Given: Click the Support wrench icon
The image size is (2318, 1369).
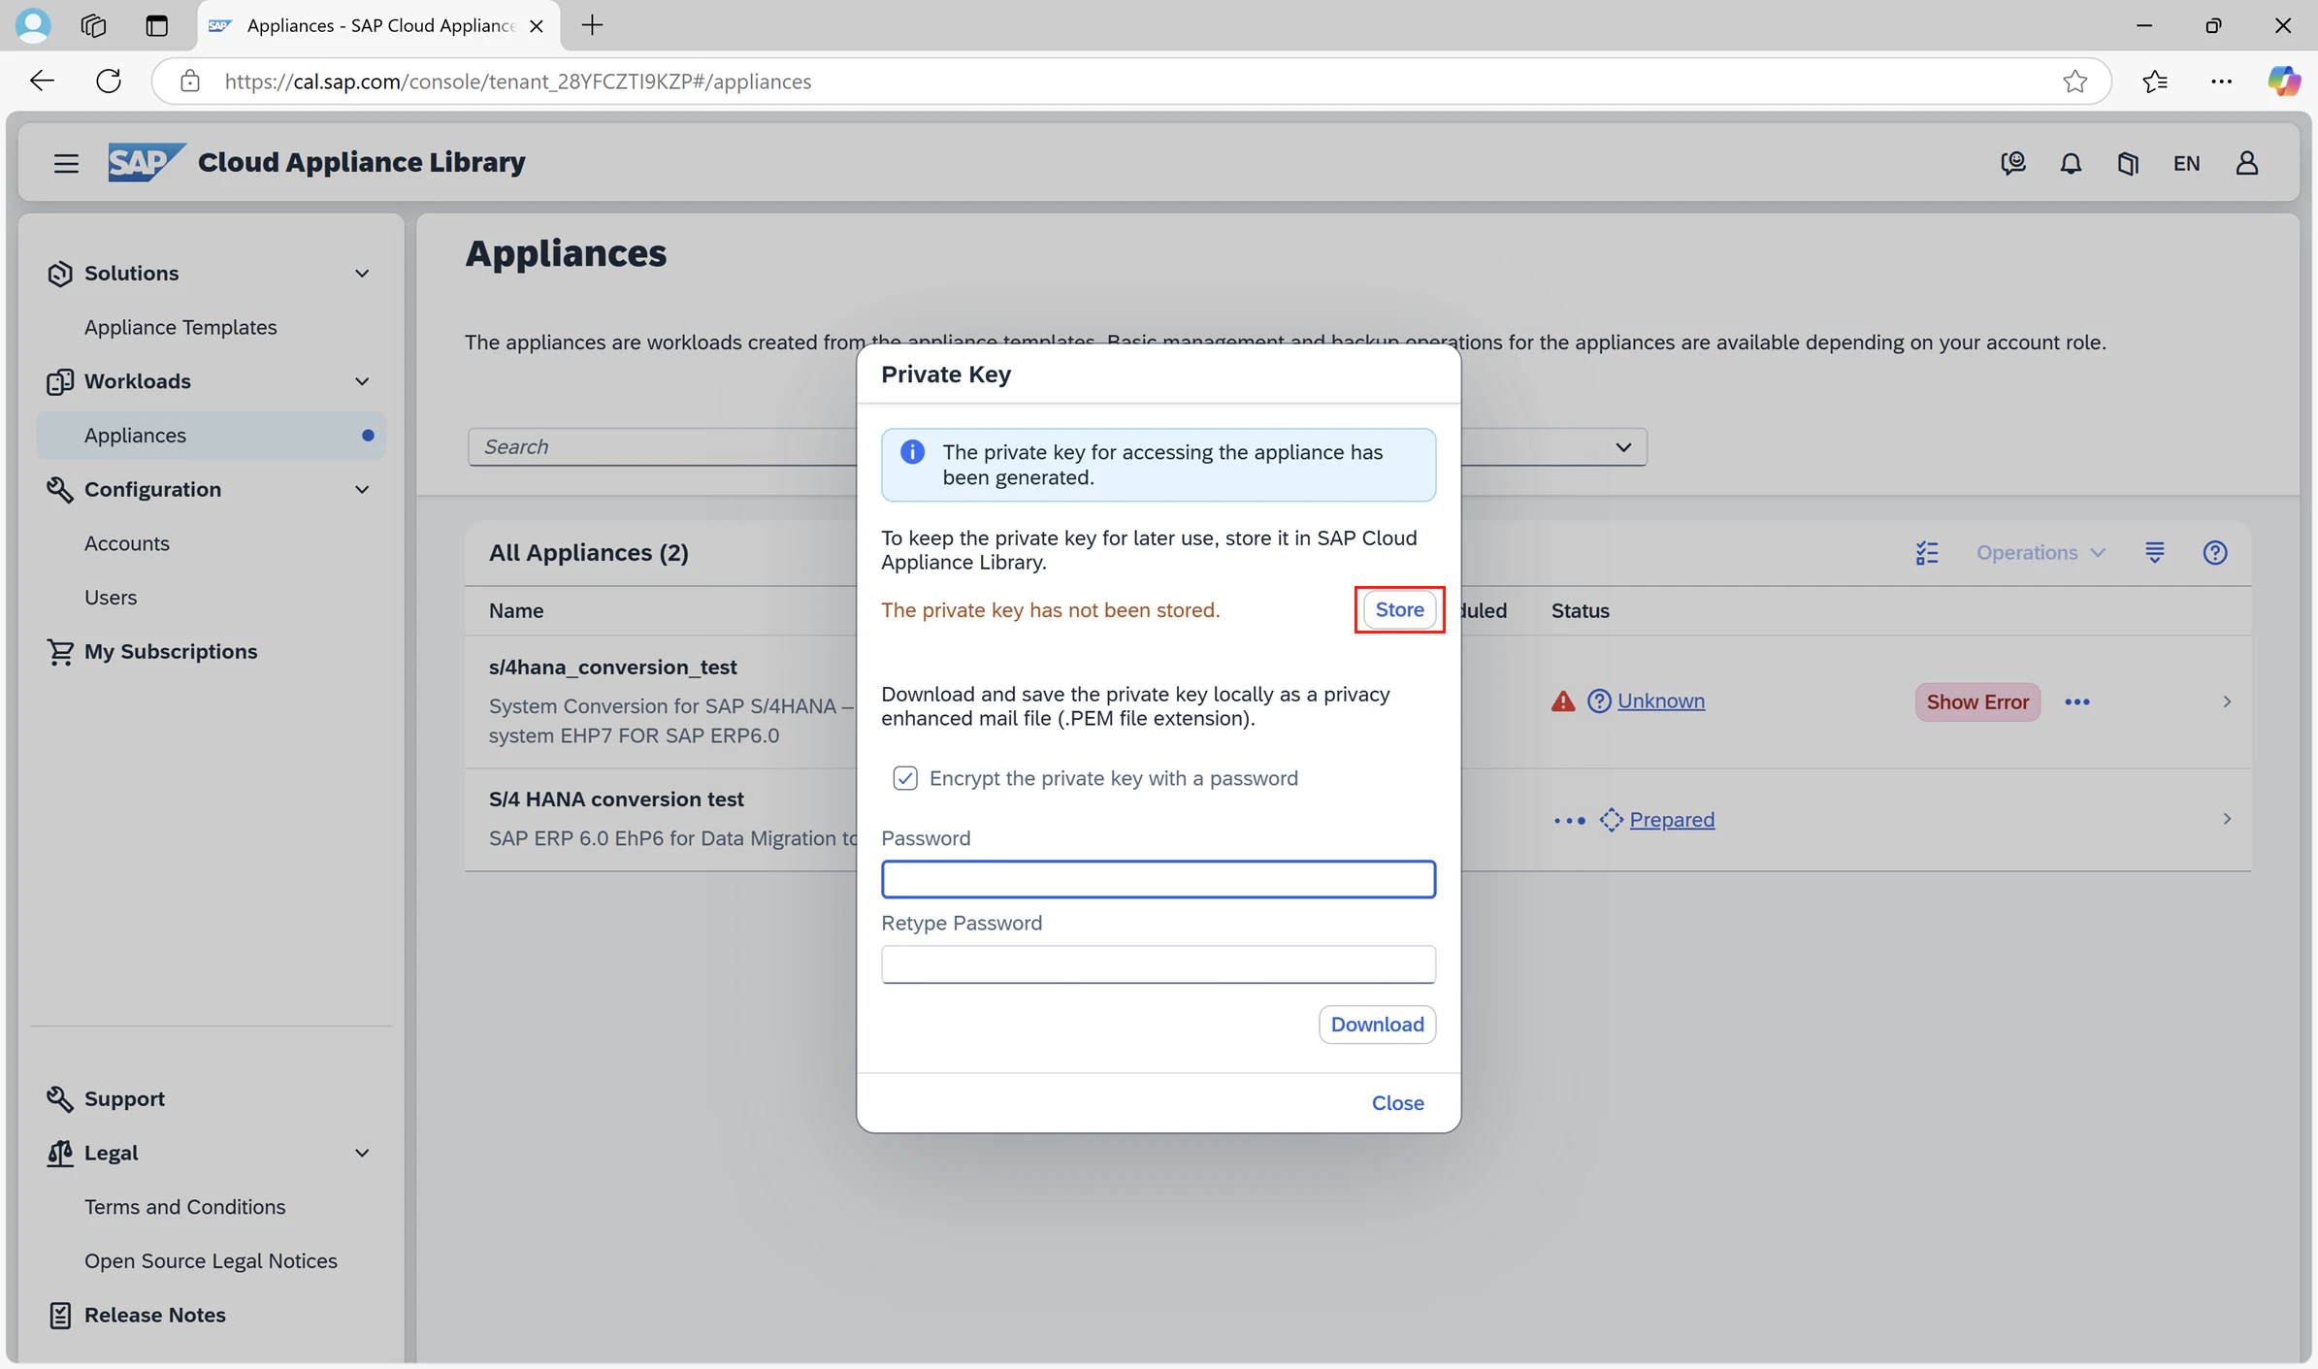Looking at the screenshot, I should [x=60, y=1099].
